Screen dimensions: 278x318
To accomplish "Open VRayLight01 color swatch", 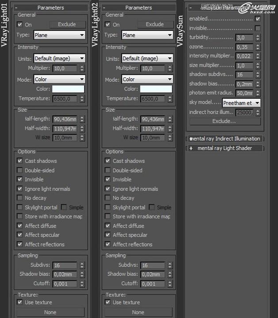I will coord(68,89).
